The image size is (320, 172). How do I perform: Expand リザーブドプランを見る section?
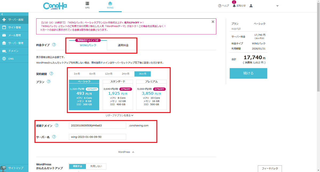[x=119, y=115]
